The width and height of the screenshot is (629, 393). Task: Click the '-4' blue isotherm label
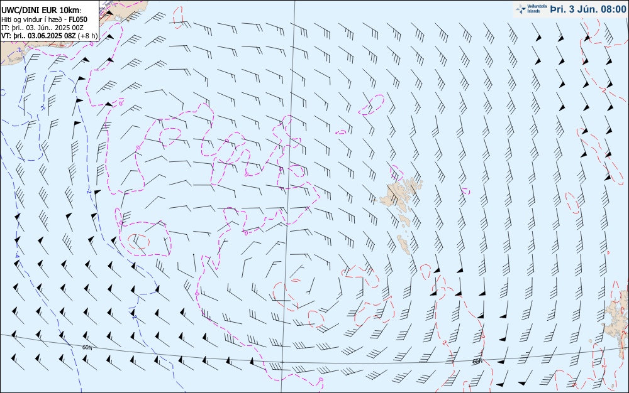17,255
